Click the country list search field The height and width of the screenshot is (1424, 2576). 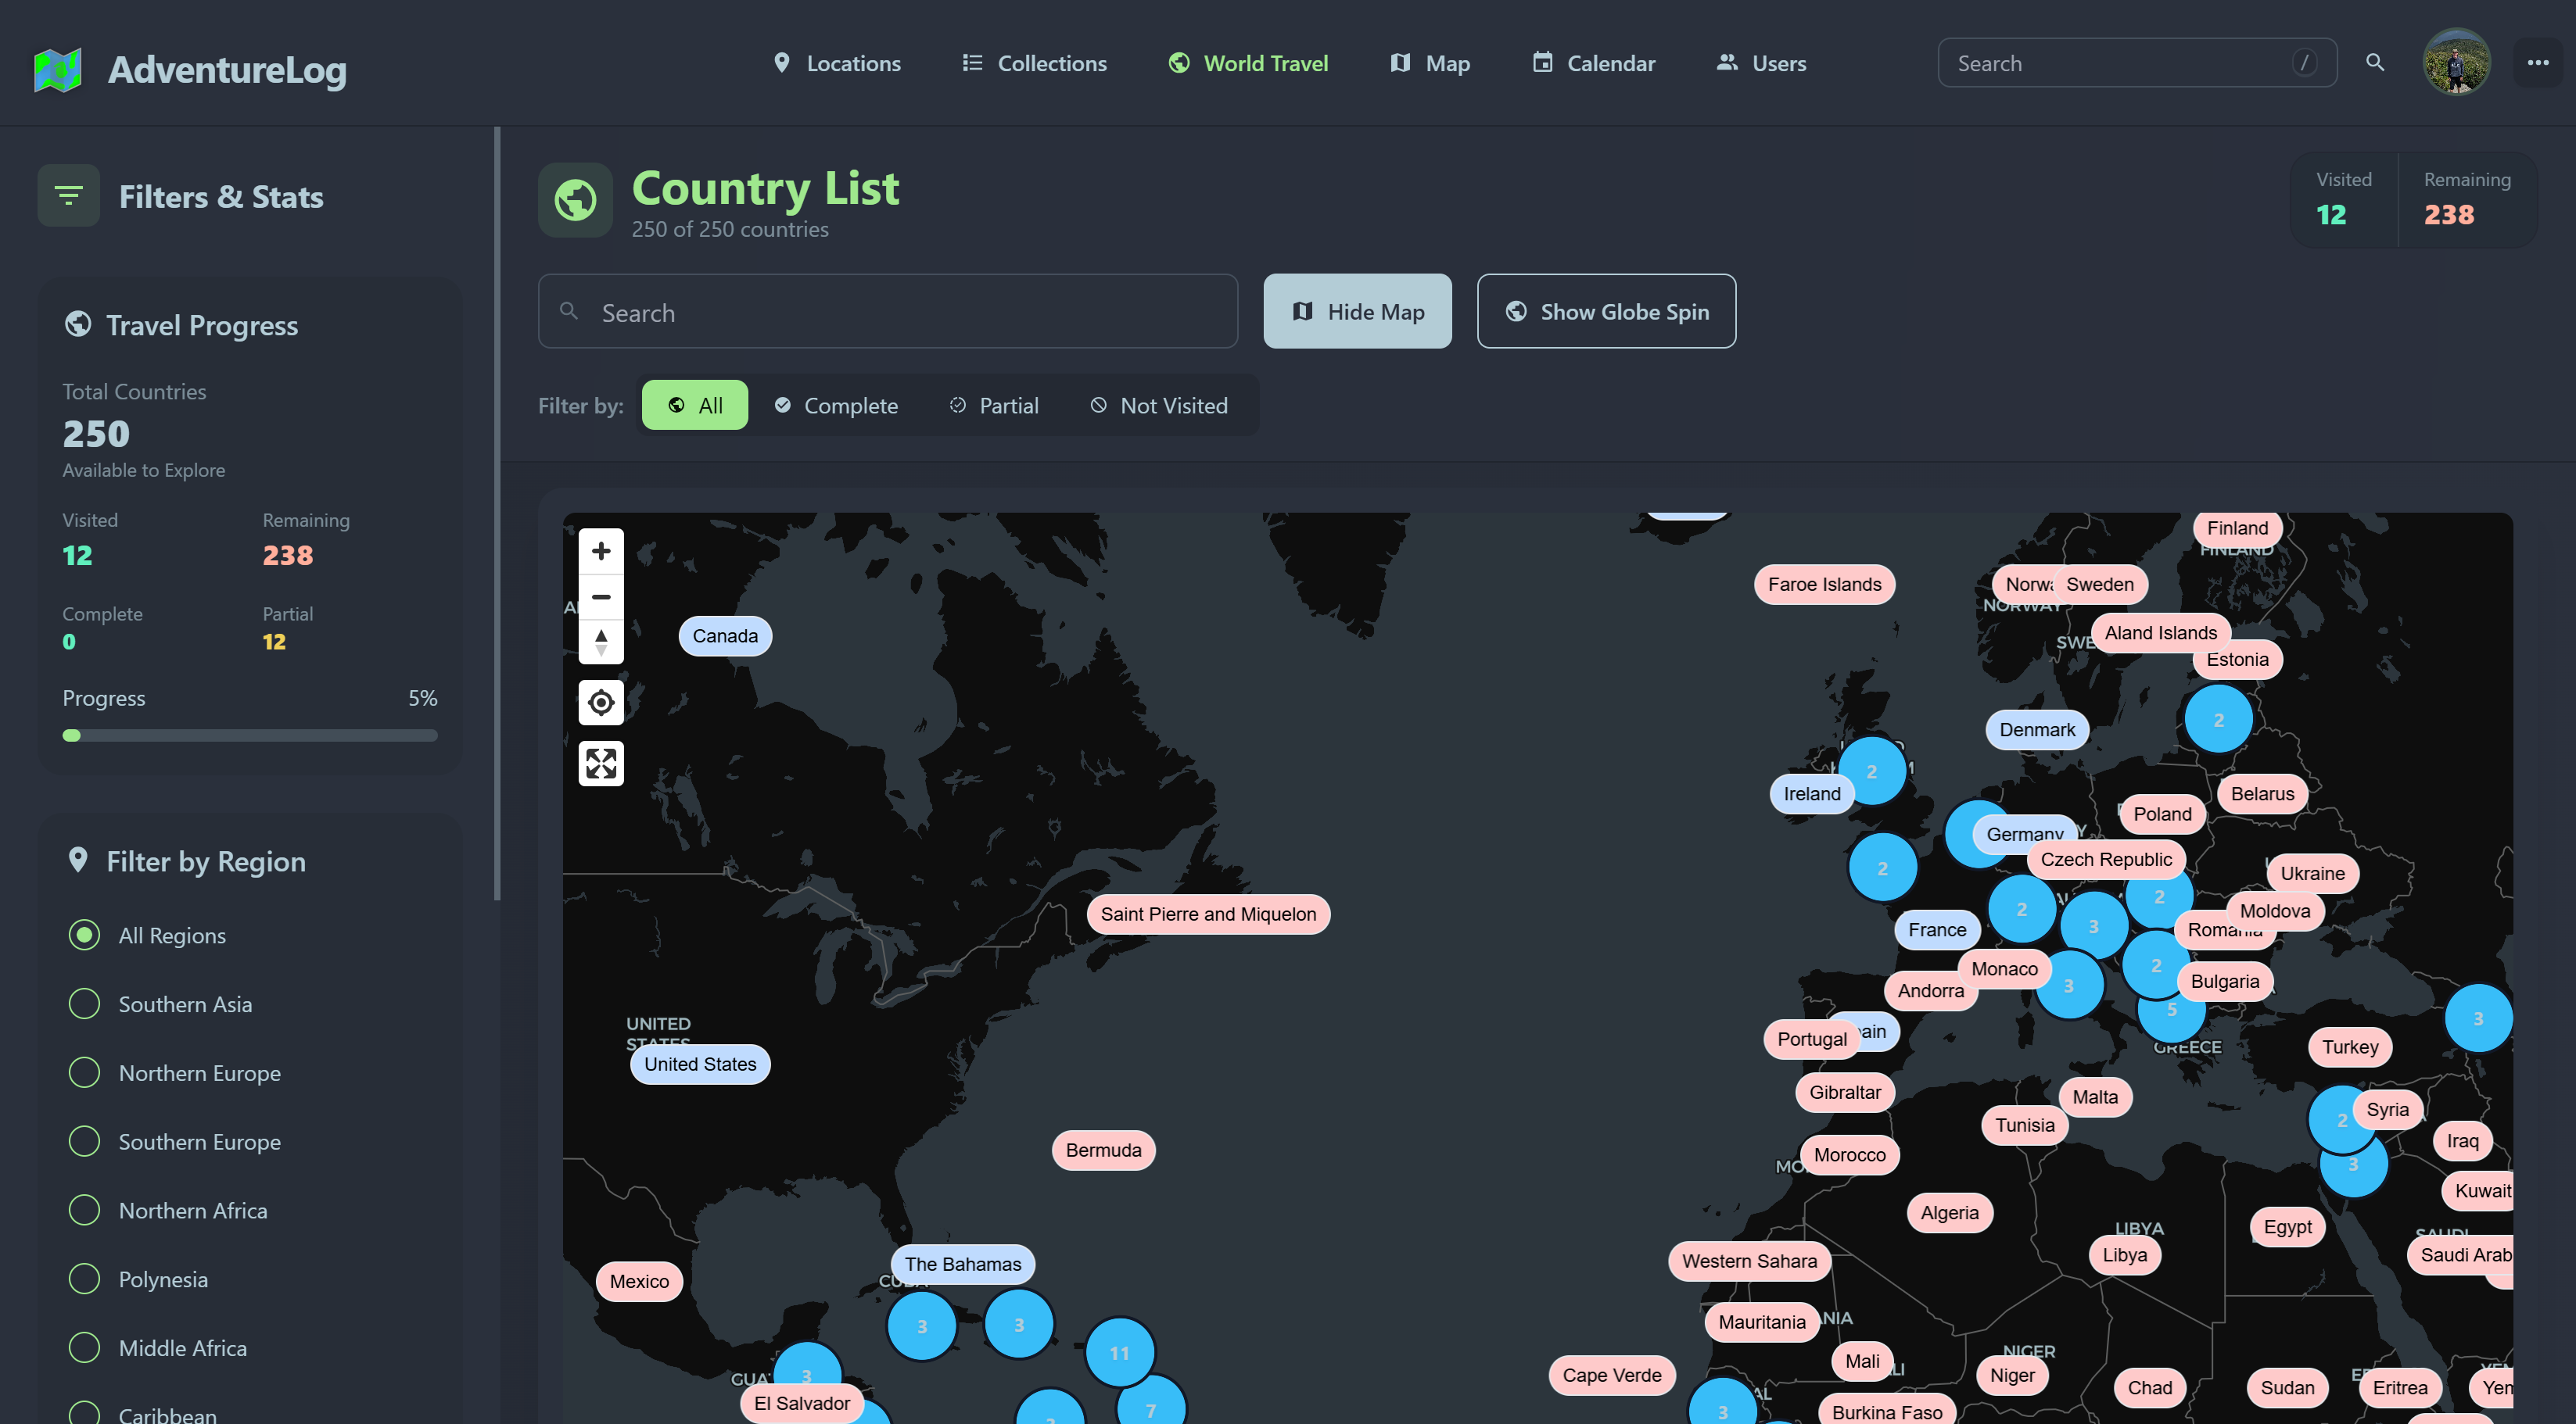887,311
